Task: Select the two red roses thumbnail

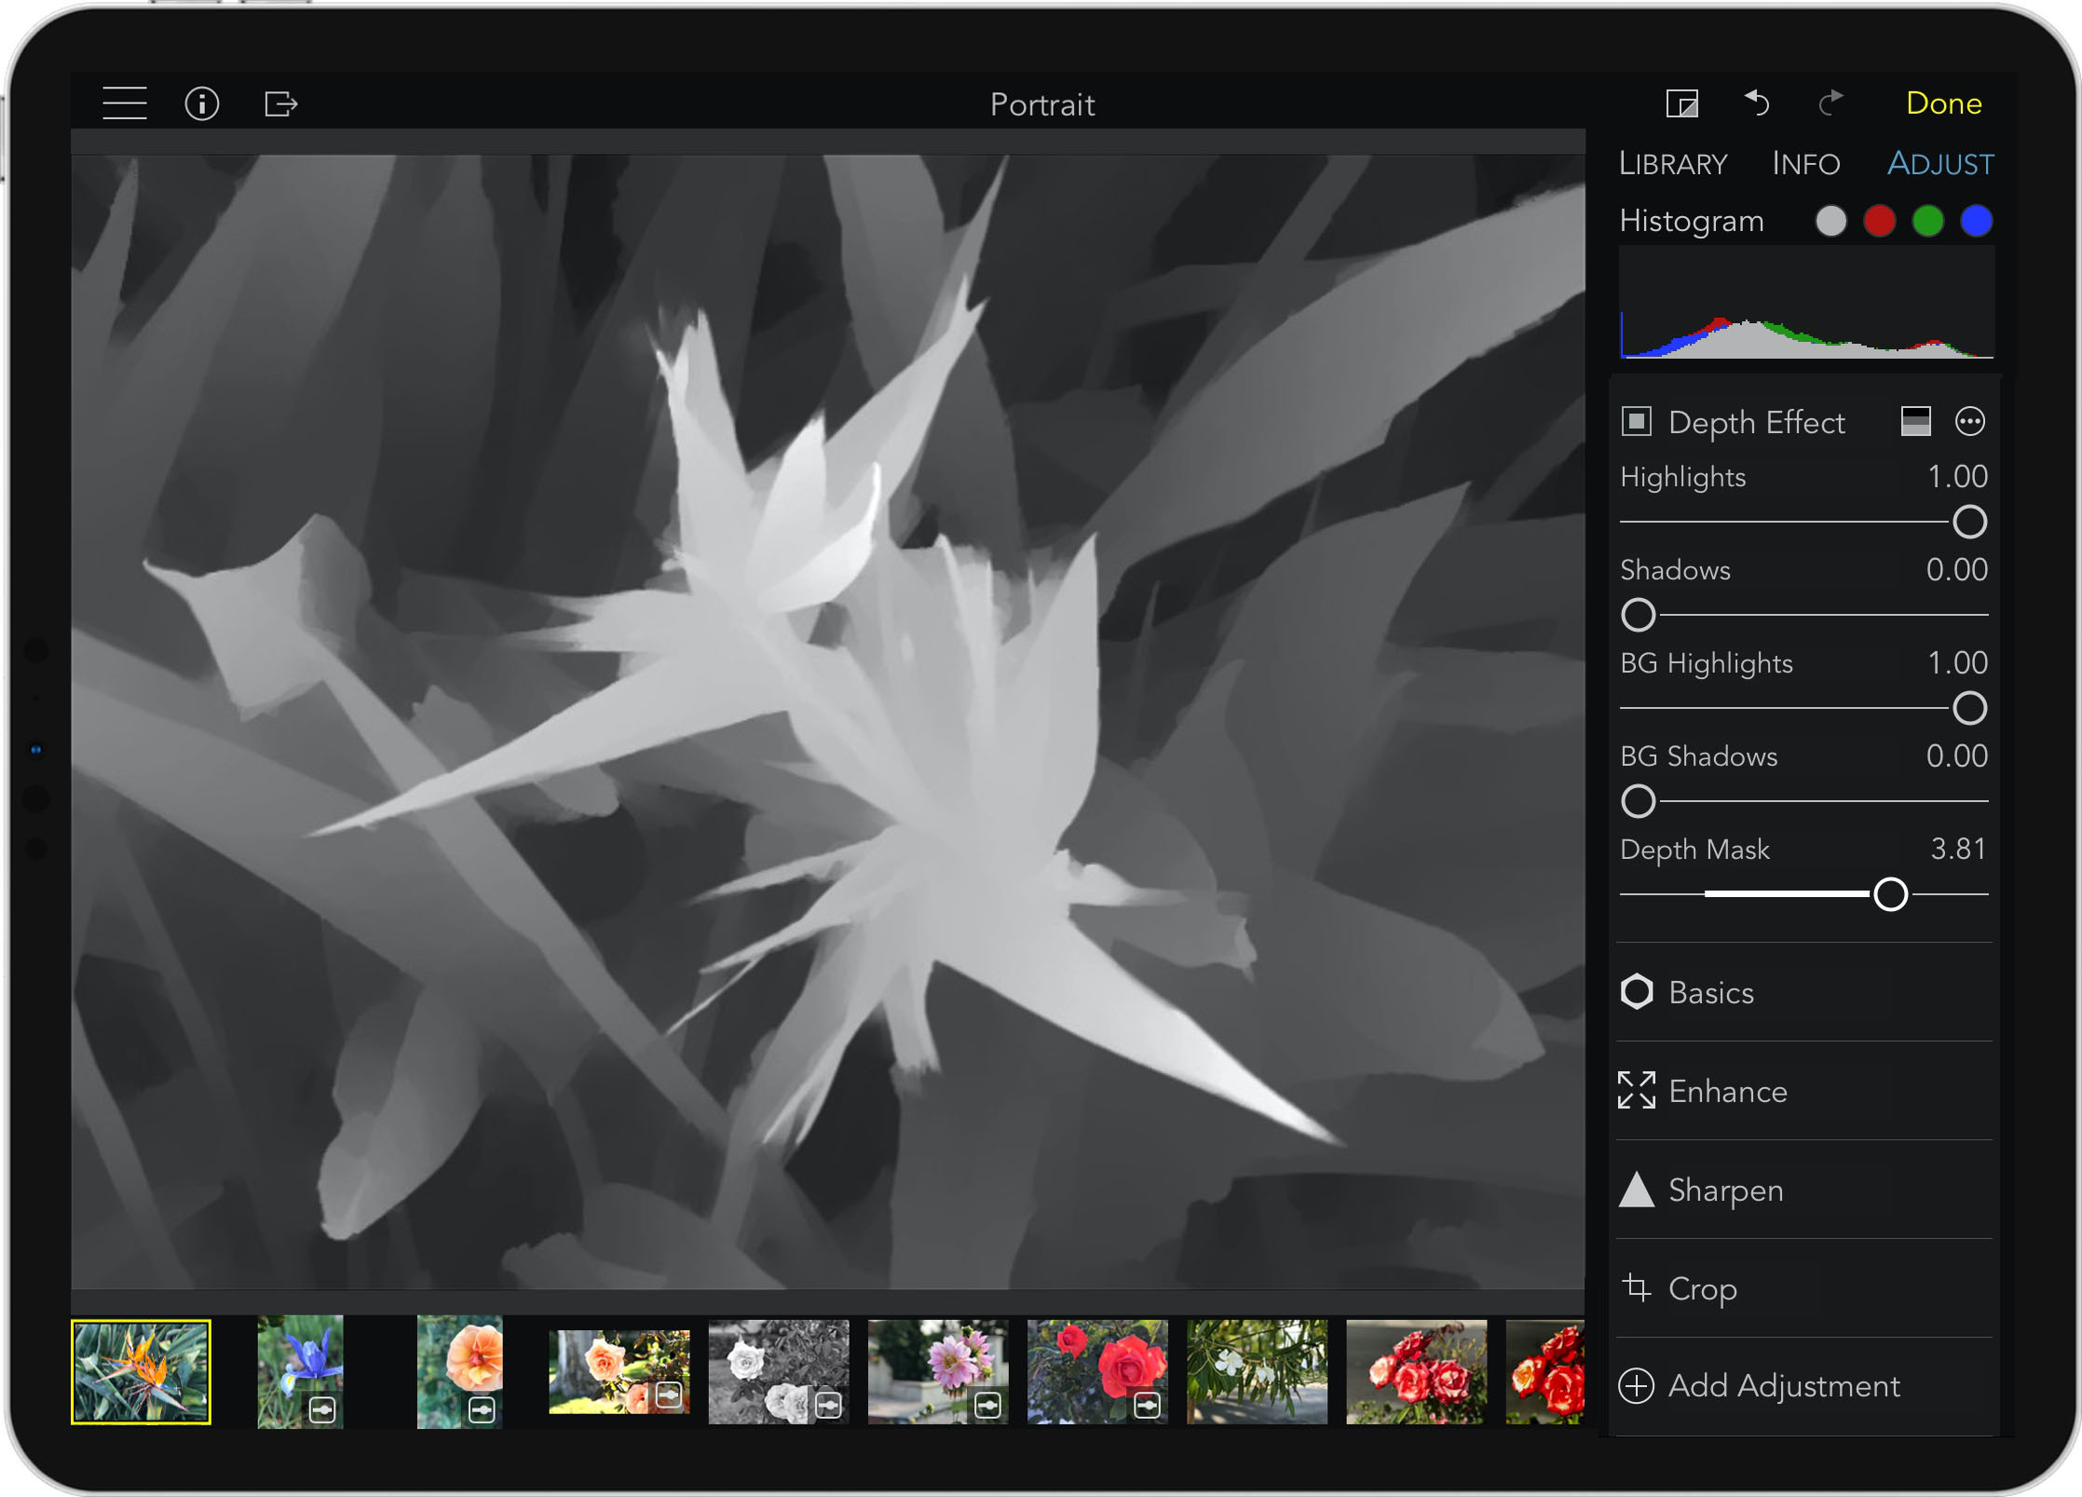Action: [x=1097, y=1371]
